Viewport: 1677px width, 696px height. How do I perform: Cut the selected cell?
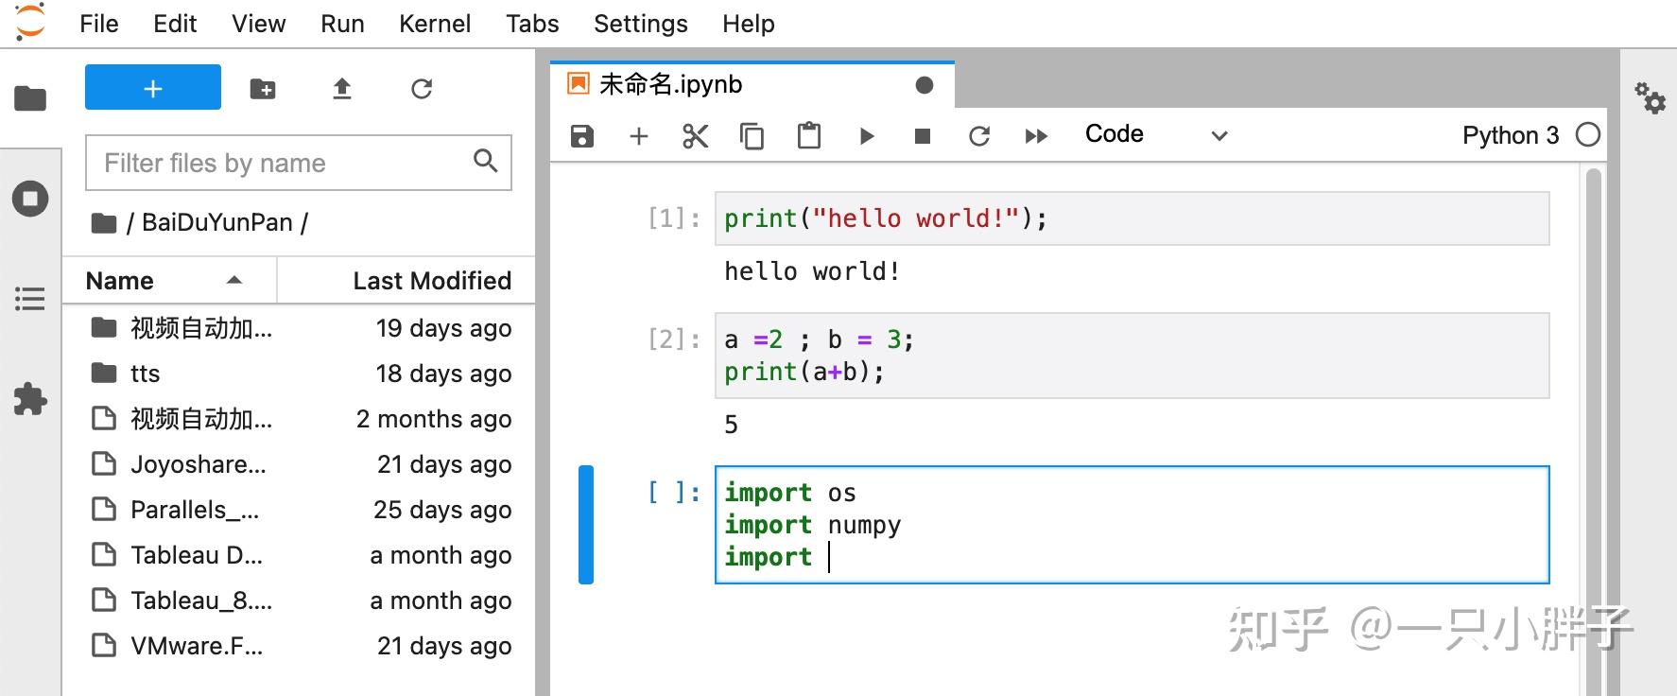point(696,136)
